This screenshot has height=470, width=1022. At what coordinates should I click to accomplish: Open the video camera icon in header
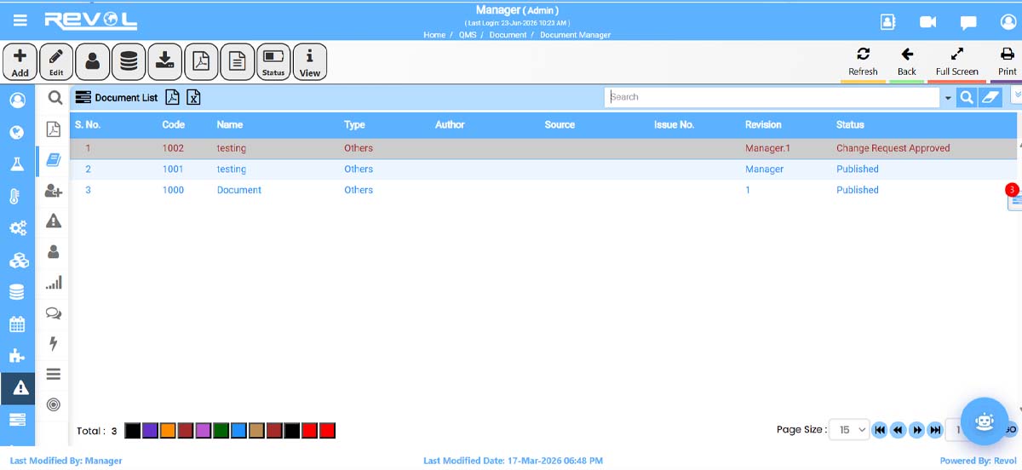click(x=927, y=22)
